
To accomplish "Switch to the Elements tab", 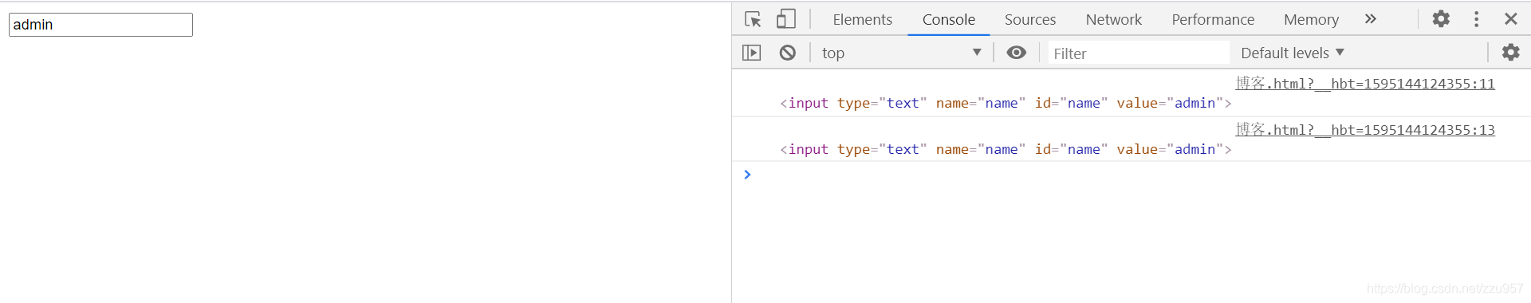I will tap(863, 19).
